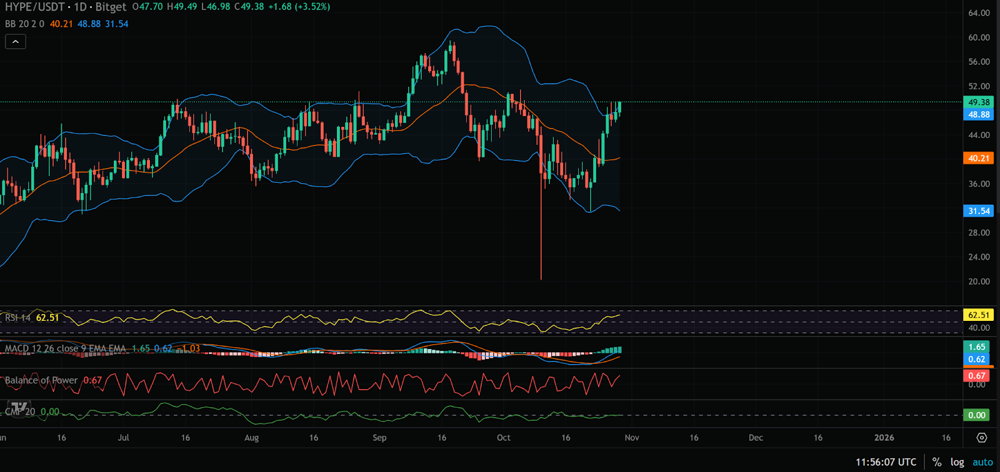Click the orange 40.21 basis price tag
Viewport: 1000px width, 472px height.
point(978,159)
